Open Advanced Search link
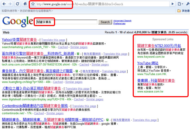This screenshot has height=129, width=190. click(x=122, y=21)
